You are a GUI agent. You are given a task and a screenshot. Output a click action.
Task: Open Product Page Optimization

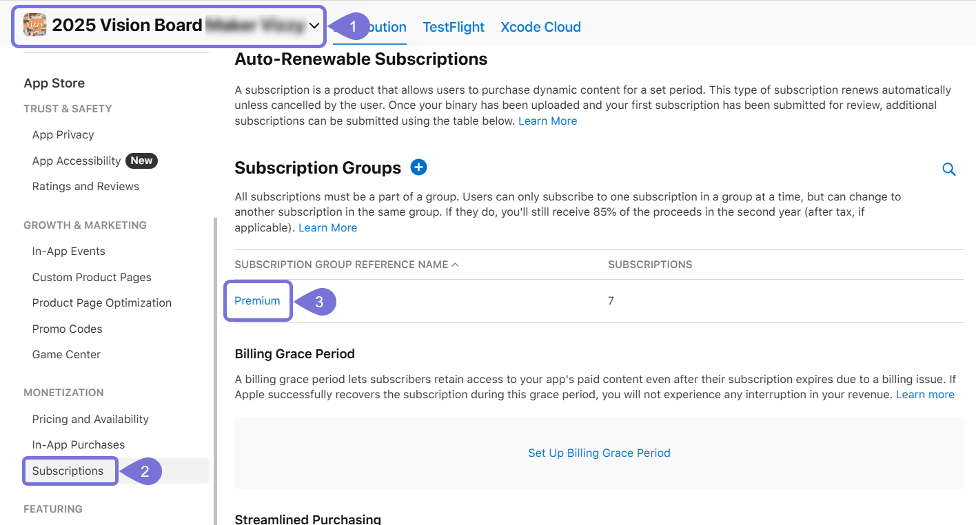[102, 302]
